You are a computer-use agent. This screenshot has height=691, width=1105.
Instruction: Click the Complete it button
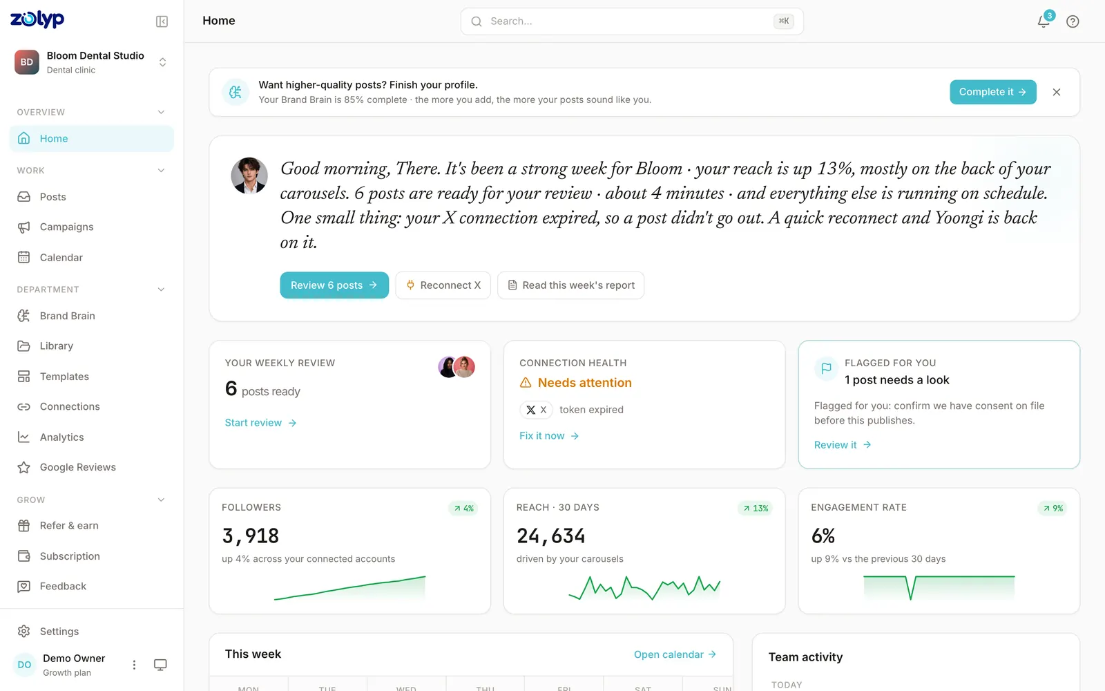click(x=992, y=92)
